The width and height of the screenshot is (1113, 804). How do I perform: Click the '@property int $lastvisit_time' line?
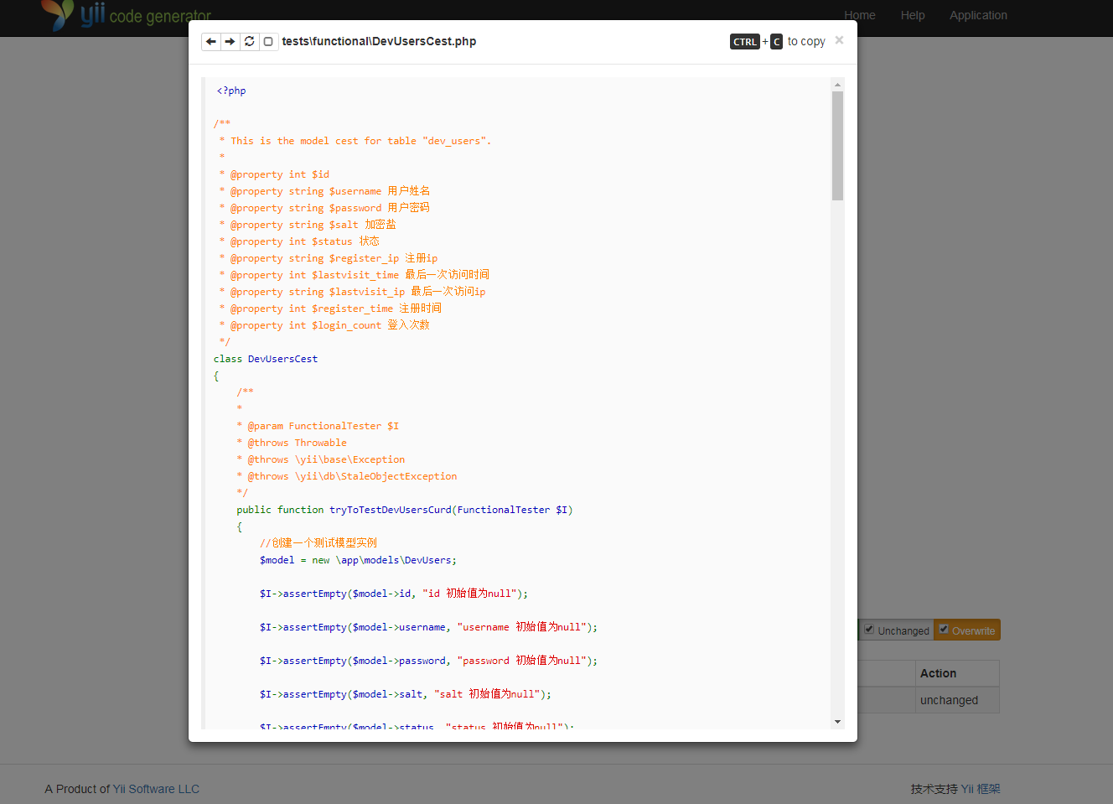(x=355, y=275)
